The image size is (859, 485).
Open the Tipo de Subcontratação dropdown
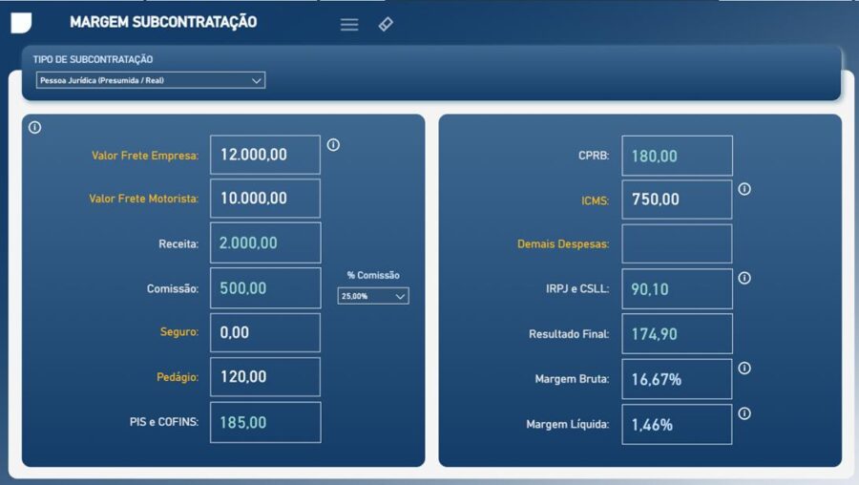150,81
